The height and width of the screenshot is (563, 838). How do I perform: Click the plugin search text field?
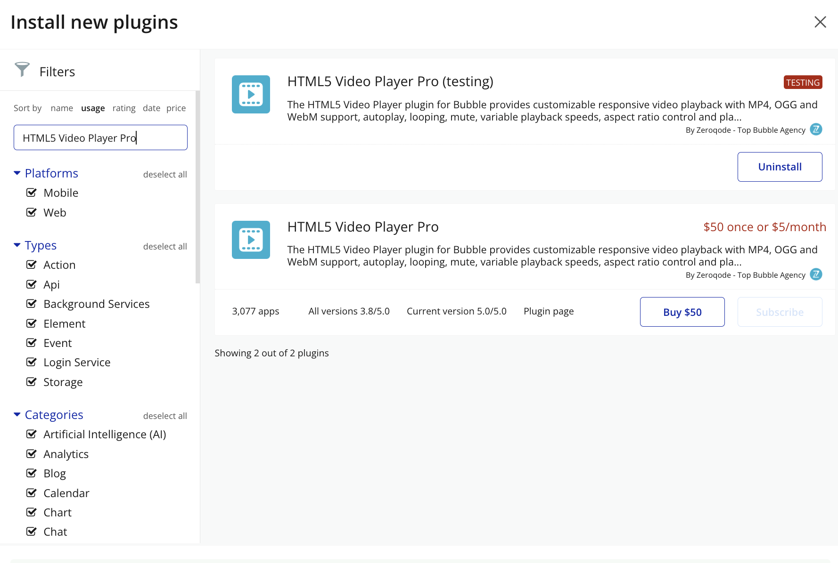(100, 137)
